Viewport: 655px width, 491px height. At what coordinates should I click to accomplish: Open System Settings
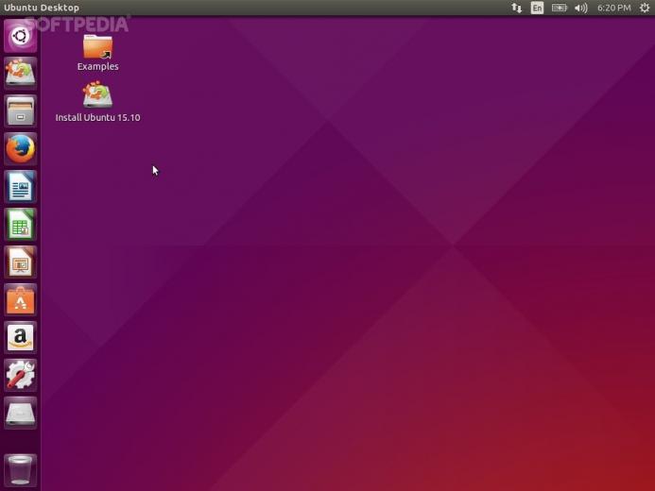(x=21, y=376)
